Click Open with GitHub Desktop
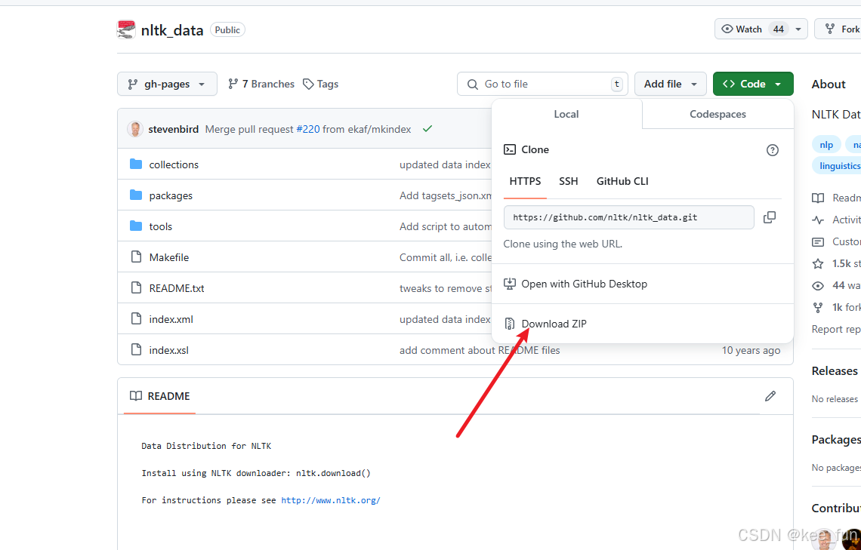This screenshot has width=861, height=550. pos(585,284)
